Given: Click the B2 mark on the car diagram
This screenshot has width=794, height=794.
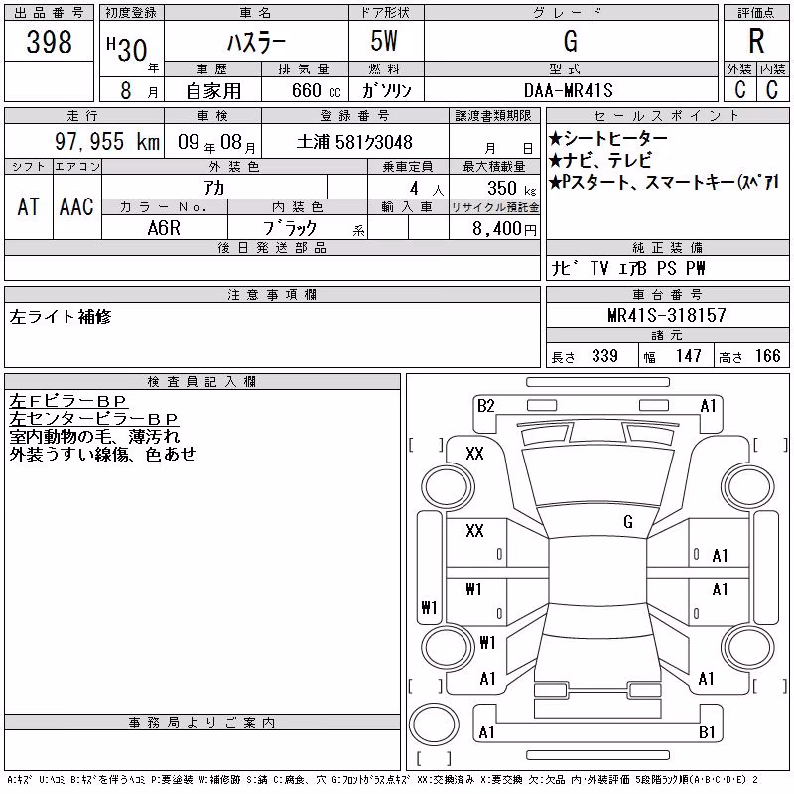Looking at the screenshot, I should [x=485, y=406].
